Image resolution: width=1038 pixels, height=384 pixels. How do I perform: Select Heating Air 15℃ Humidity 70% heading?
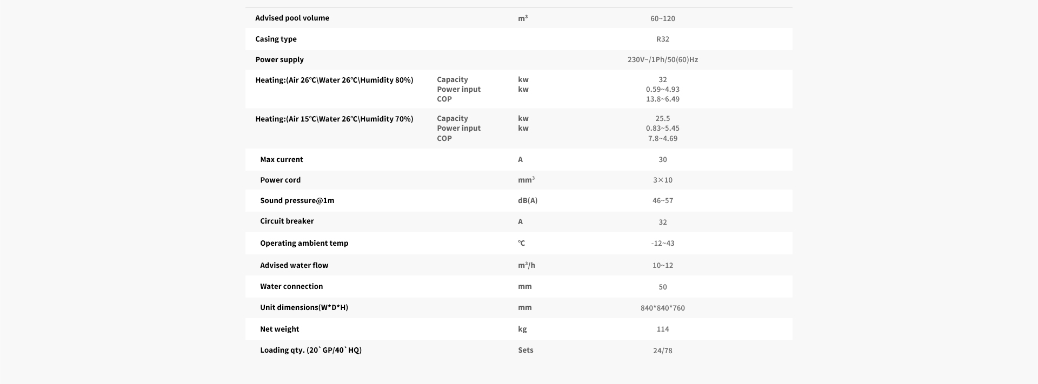[x=334, y=119]
